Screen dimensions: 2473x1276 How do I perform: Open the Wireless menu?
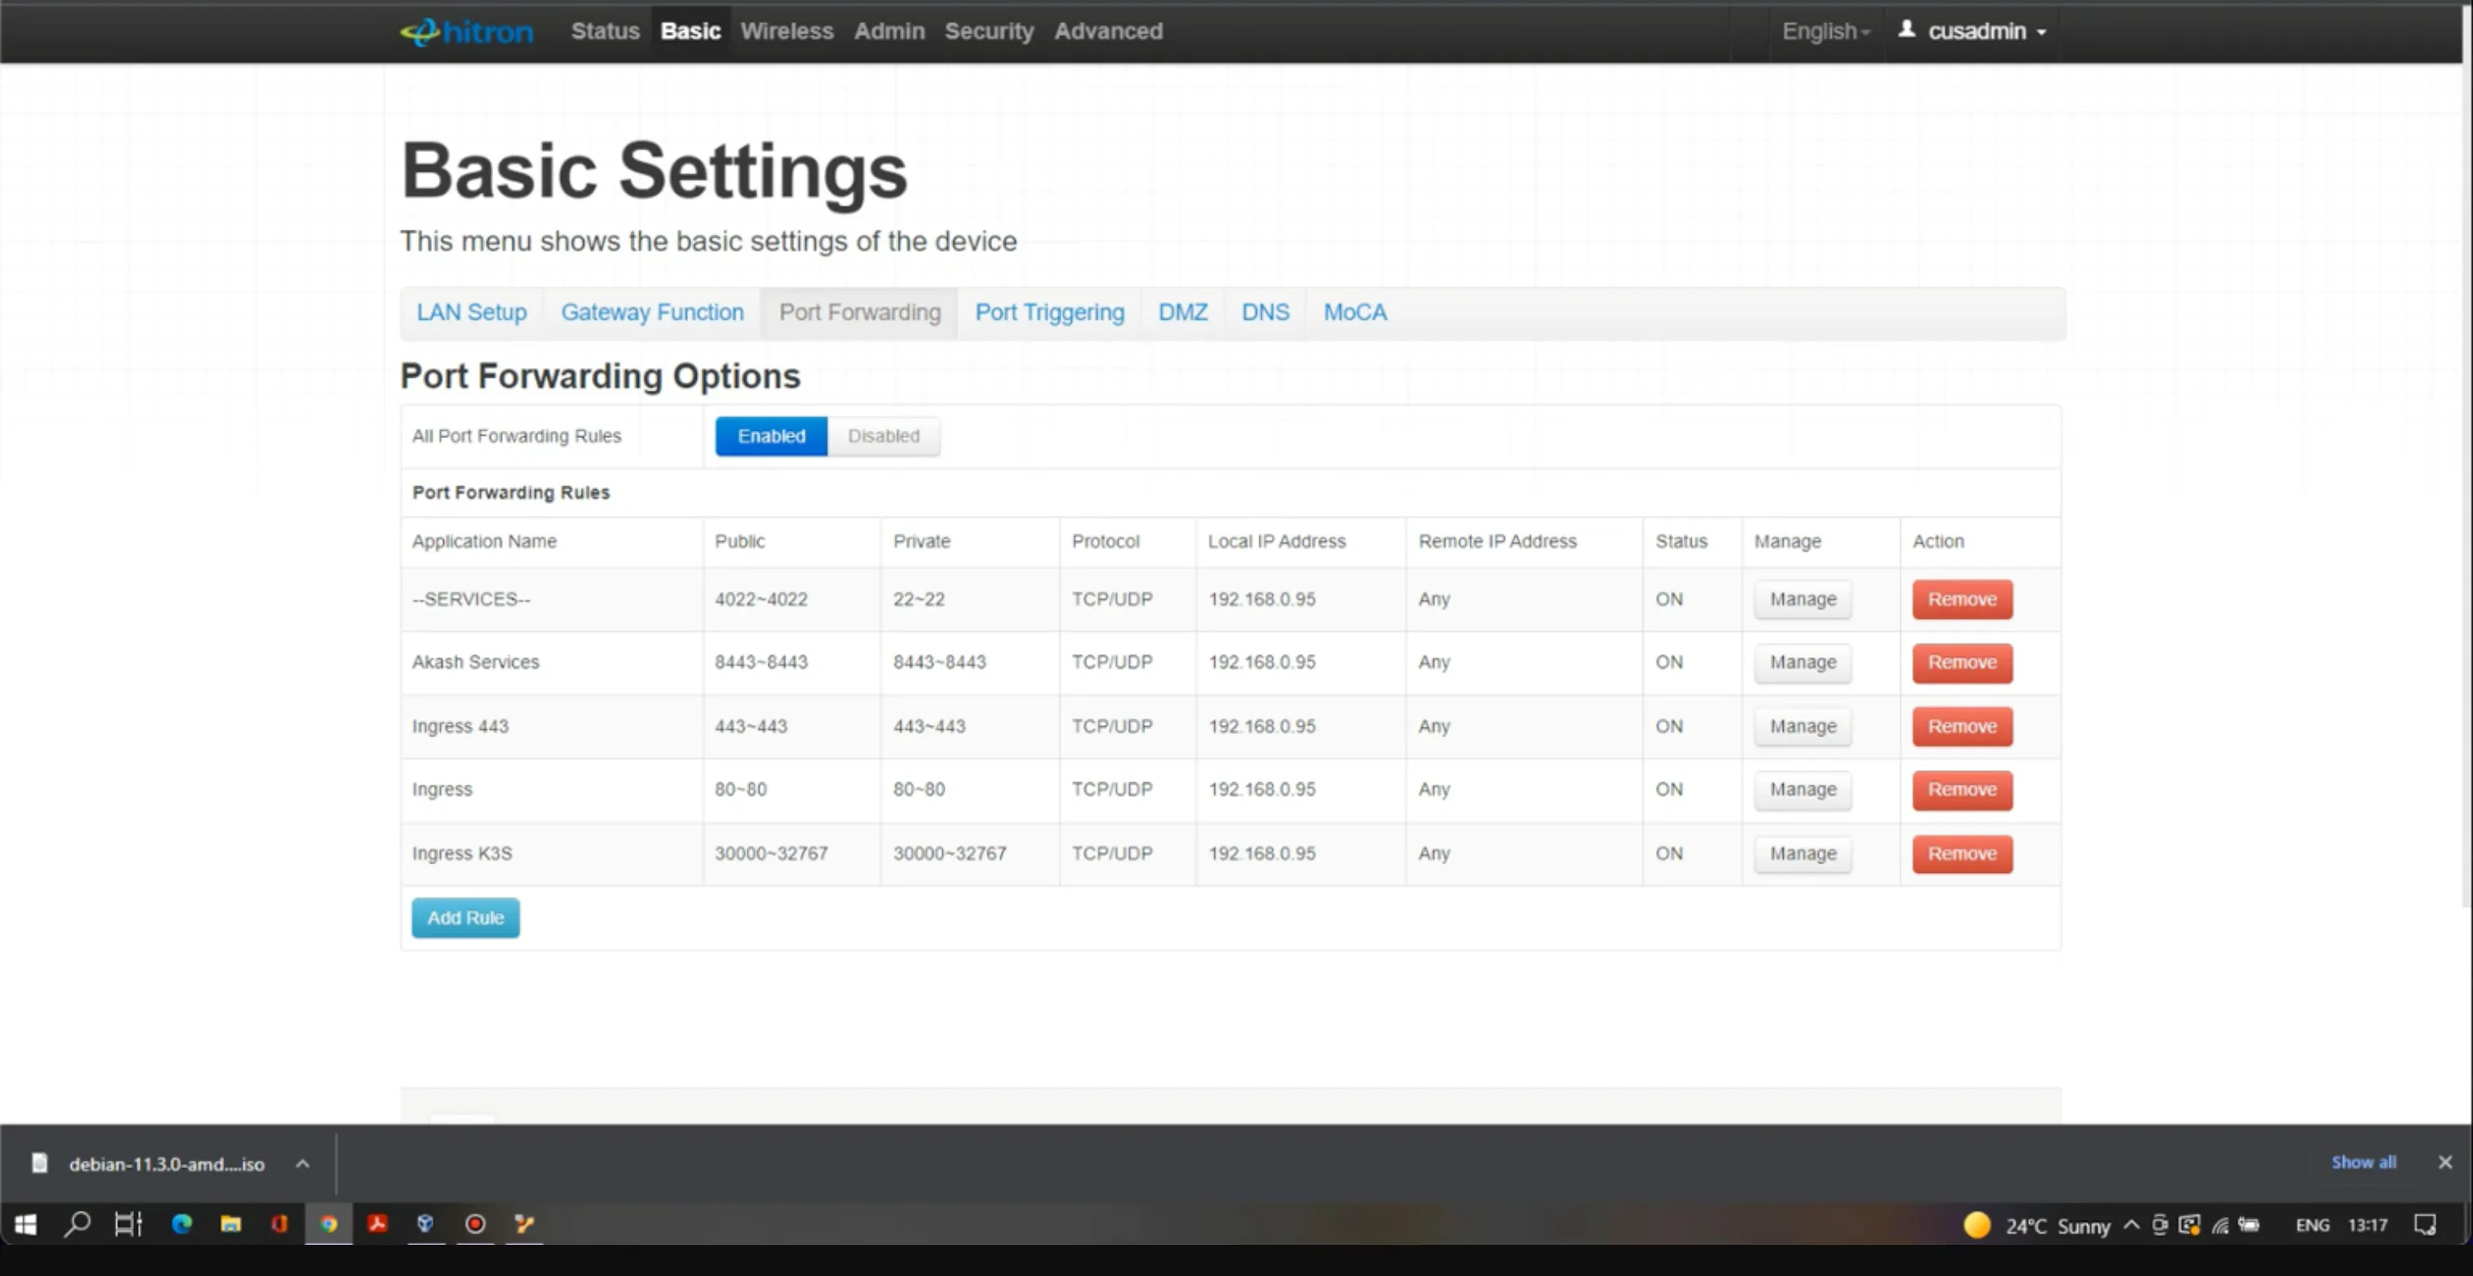(x=786, y=32)
